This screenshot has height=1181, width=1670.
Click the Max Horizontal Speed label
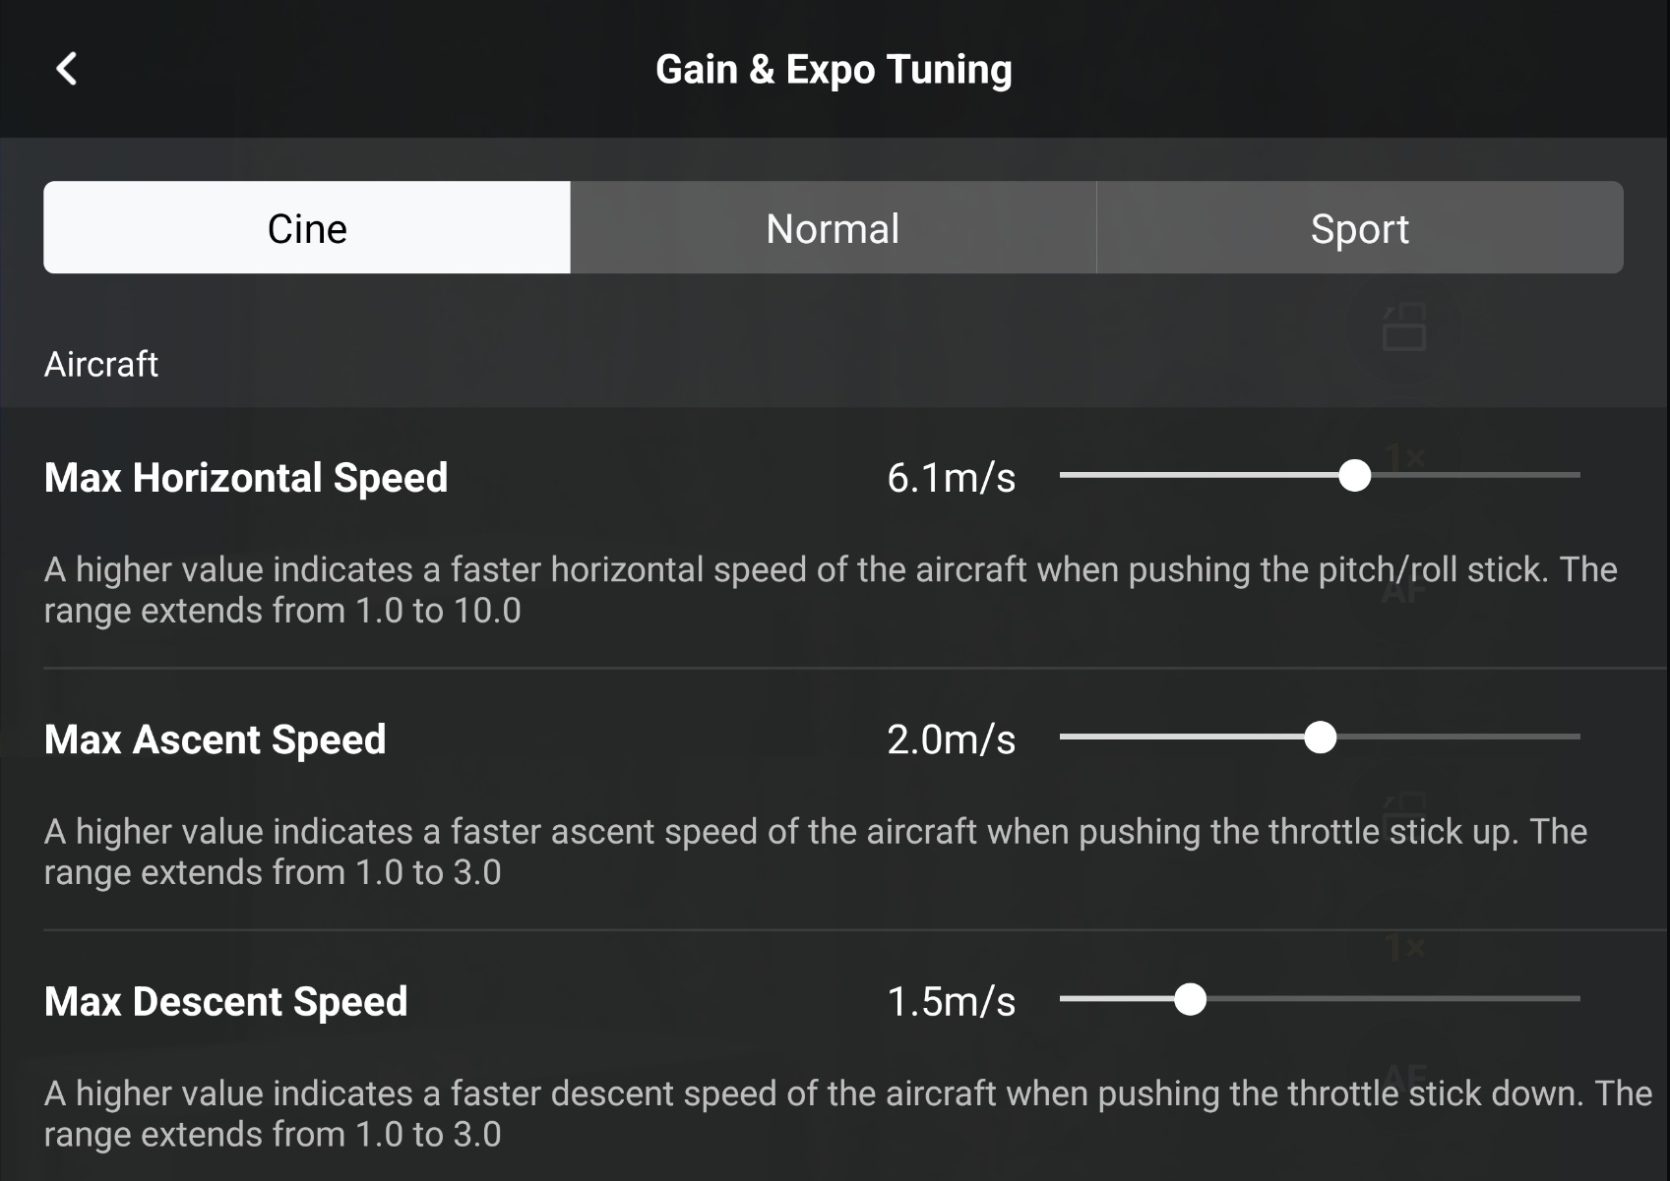pos(246,478)
